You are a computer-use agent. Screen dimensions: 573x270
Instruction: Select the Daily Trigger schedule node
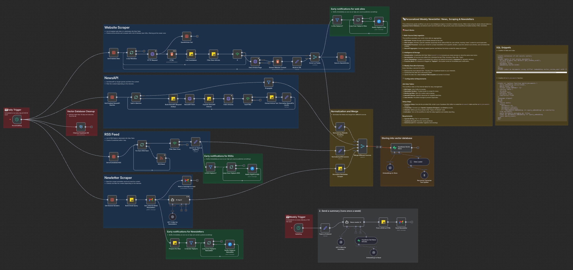coord(17,120)
